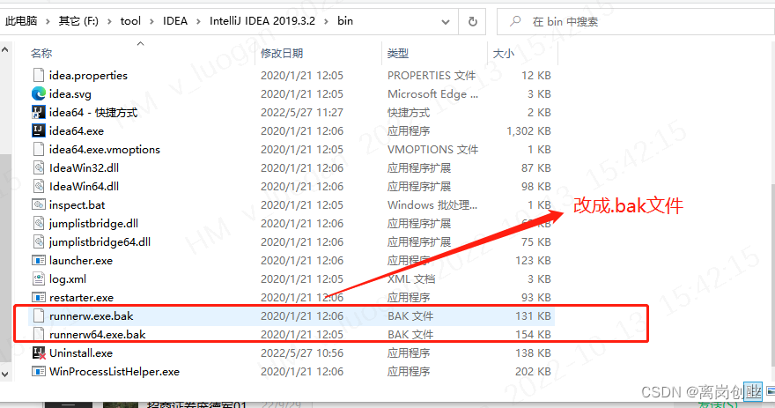Go to 其它 (F:) drive in breadcrumb
Image resolution: width=775 pixels, height=408 pixels.
pos(78,21)
